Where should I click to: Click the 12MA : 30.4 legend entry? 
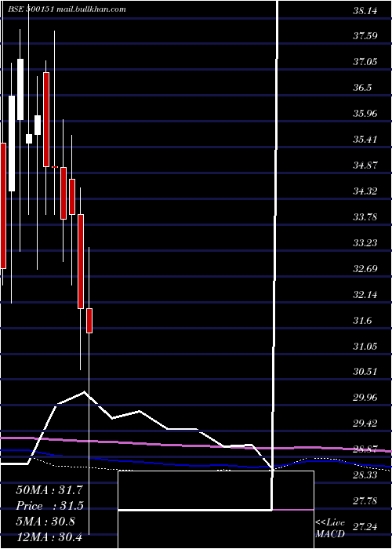point(49,537)
